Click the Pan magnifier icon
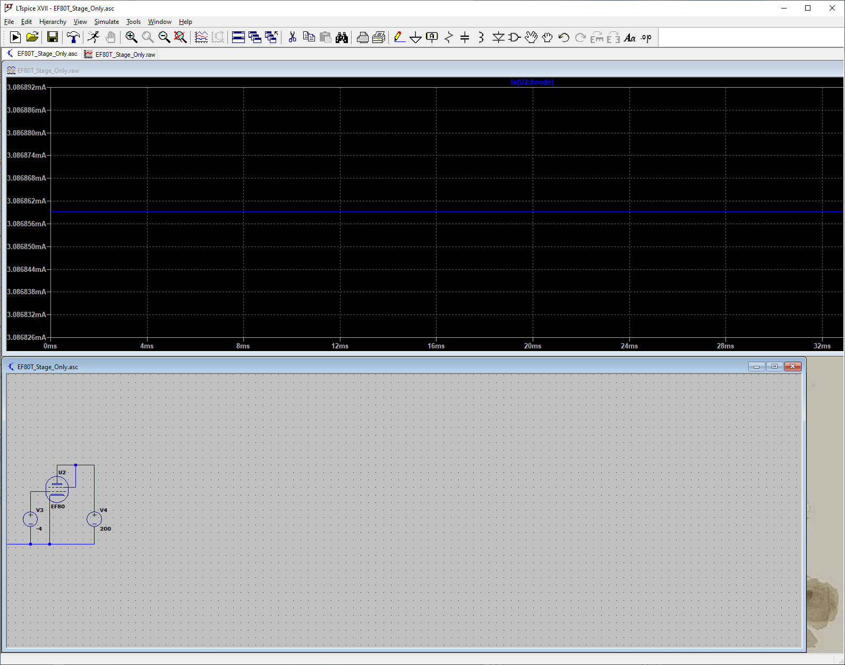 148,37
